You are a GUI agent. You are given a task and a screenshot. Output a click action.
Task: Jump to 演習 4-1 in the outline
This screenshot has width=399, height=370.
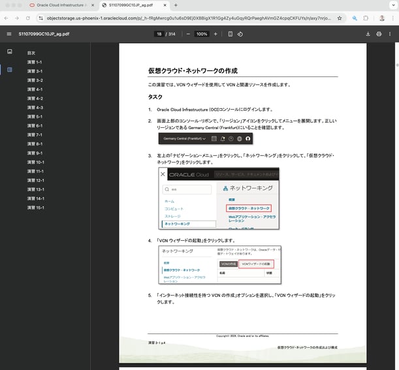[35, 89]
